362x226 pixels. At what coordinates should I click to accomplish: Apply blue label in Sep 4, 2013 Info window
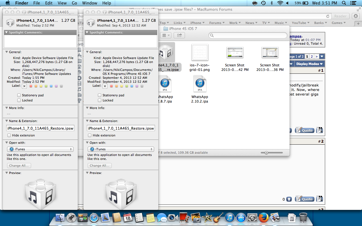132,86
